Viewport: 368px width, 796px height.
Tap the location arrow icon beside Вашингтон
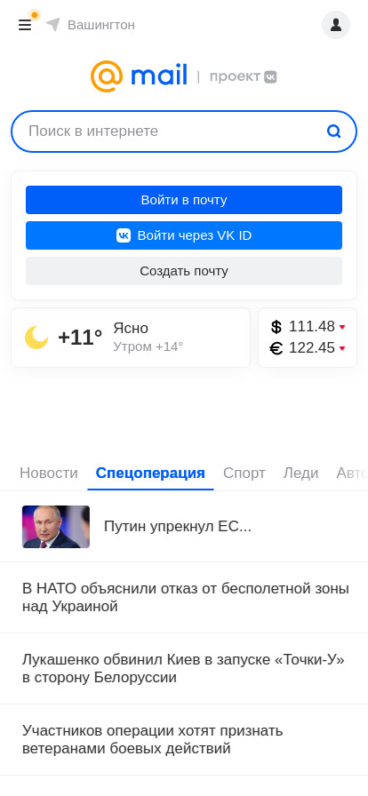coord(53,24)
